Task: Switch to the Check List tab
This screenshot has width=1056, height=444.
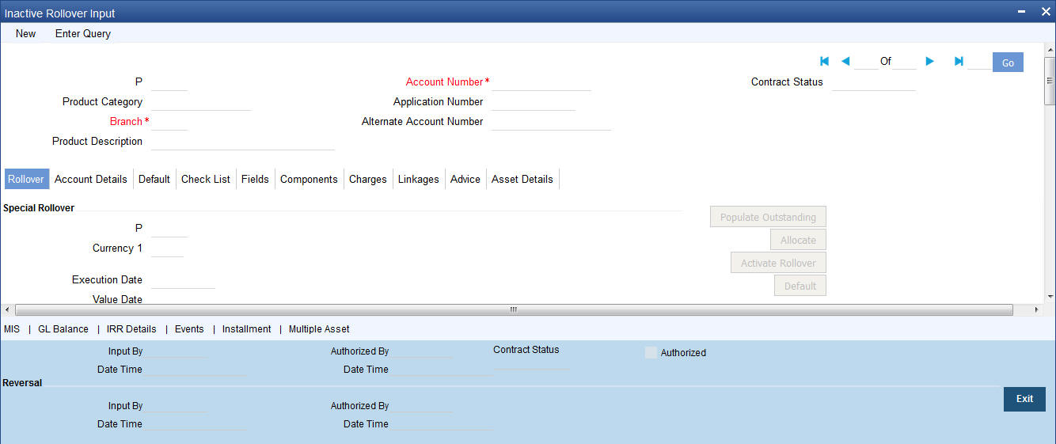Action: click(206, 179)
